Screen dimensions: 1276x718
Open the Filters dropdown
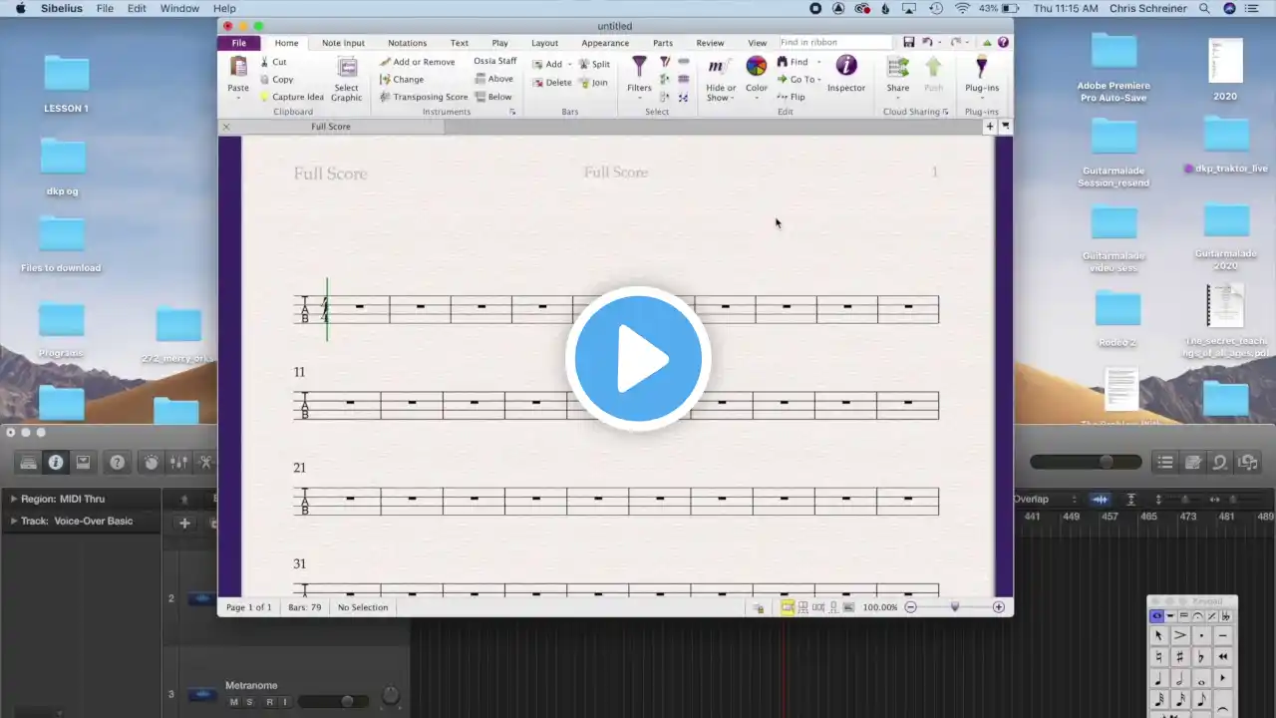pos(640,98)
